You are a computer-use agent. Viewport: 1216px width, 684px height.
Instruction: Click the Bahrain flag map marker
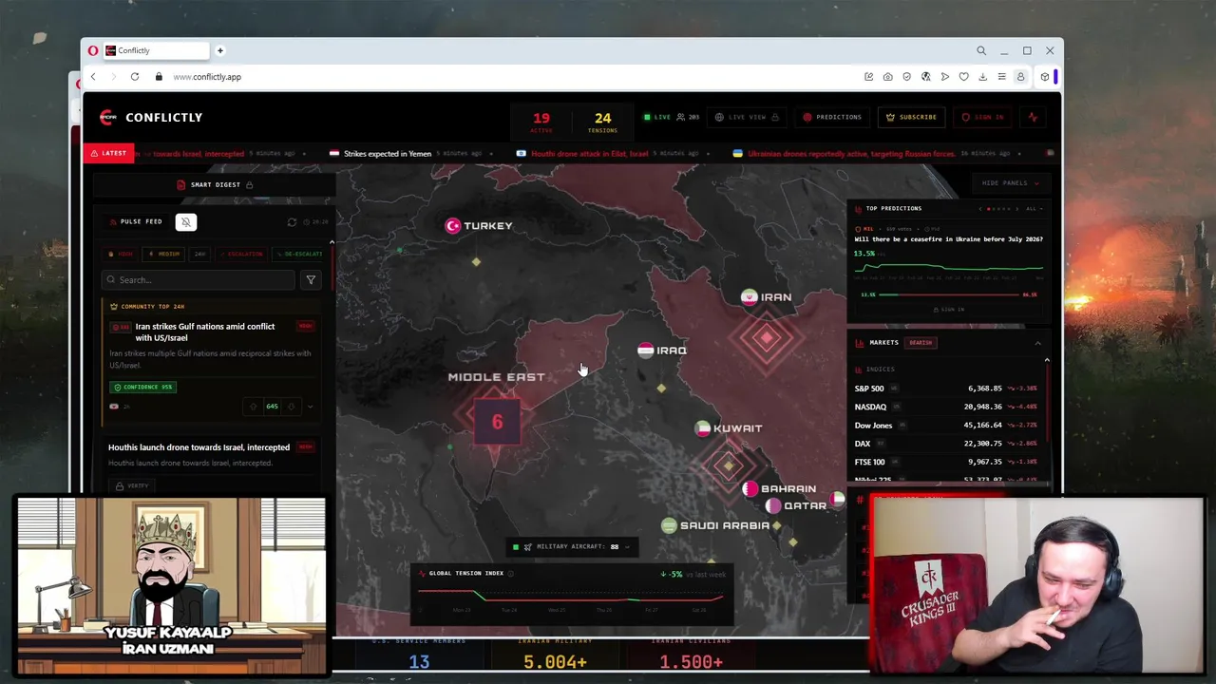[750, 489]
